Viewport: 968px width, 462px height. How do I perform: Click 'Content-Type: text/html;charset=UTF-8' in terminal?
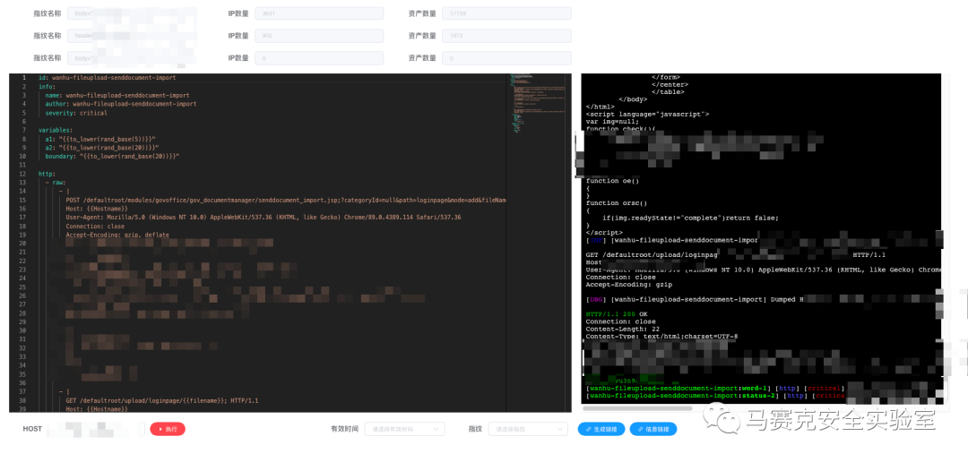661,337
